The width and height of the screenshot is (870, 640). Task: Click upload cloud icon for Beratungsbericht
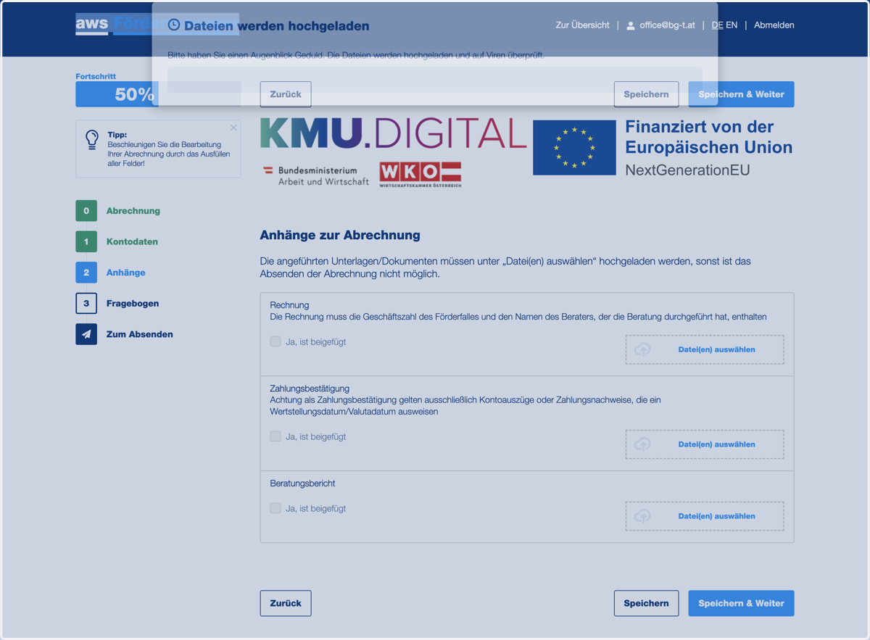click(x=642, y=516)
